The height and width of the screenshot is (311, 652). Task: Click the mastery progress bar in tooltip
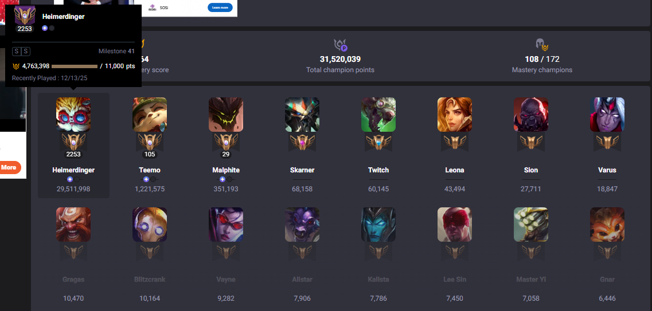pos(75,66)
